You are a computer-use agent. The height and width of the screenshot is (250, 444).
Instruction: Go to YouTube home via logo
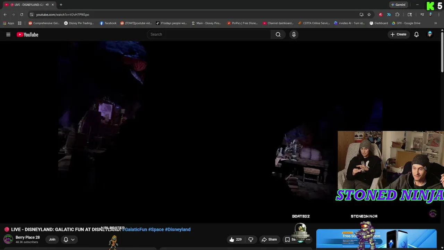point(27,34)
